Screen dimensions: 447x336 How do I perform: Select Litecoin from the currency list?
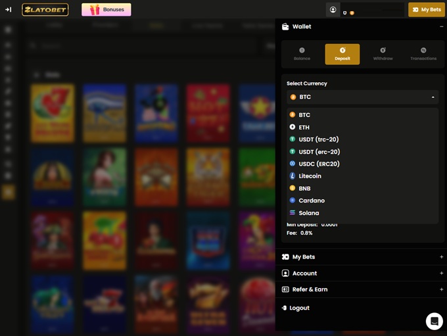[310, 176]
